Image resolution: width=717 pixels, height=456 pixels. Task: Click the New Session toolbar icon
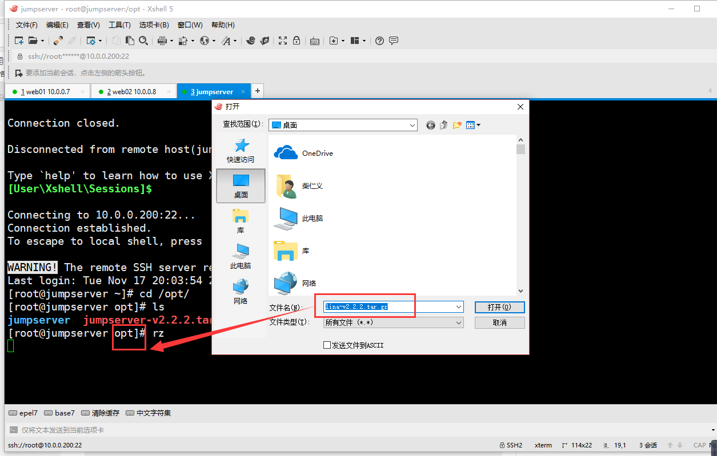click(19, 41)
